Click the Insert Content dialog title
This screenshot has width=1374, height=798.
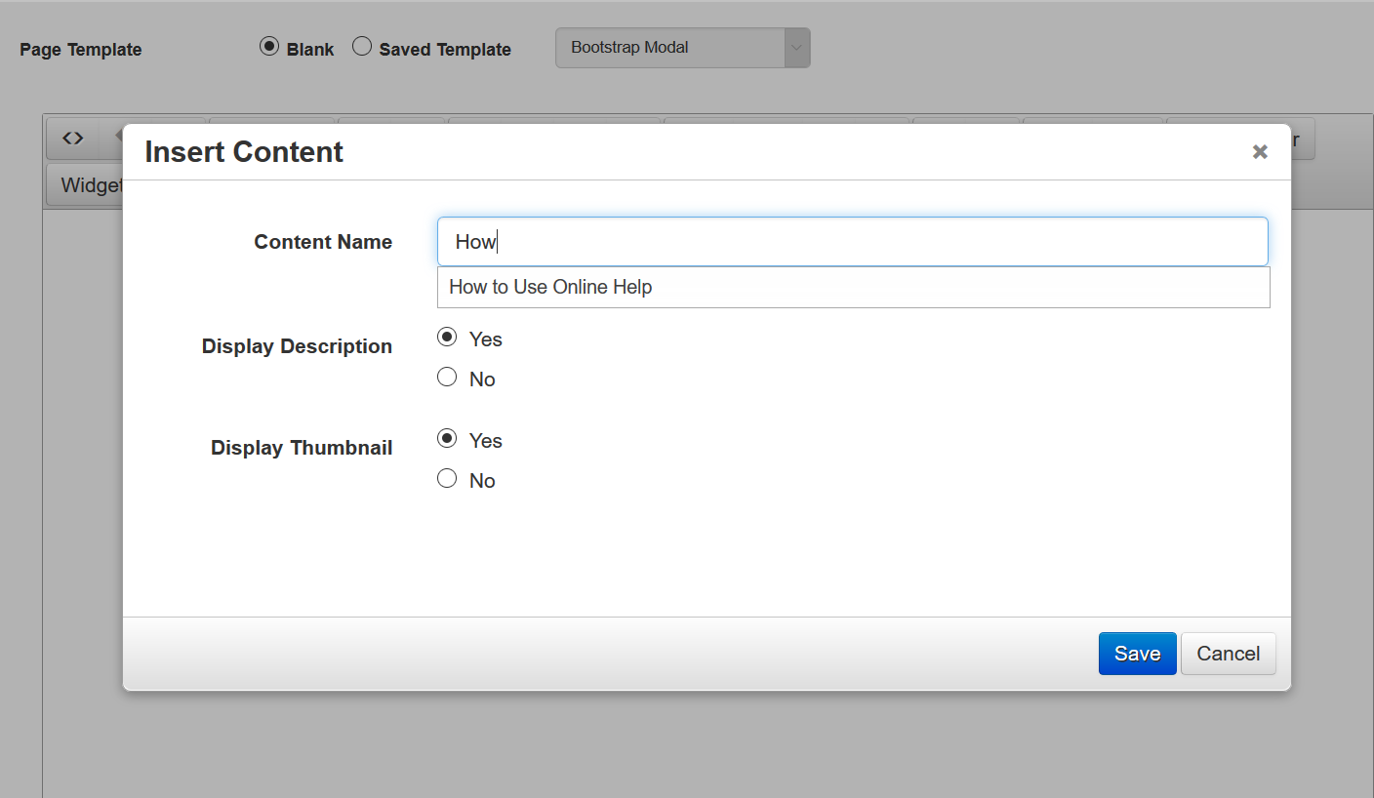click(x=244, y=152)
